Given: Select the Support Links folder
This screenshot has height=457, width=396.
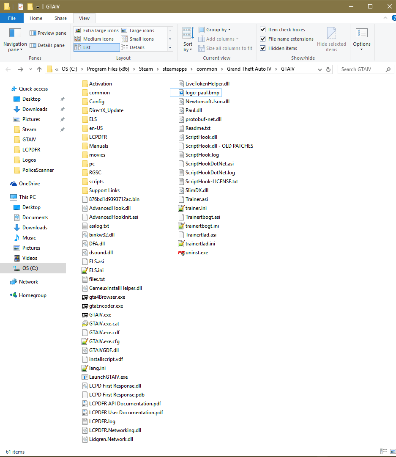Looking at the screenshot, I should (104, 190).
